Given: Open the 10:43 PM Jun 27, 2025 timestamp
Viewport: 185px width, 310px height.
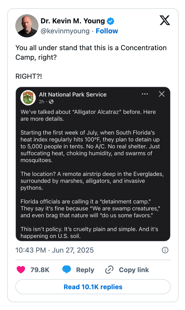Looking at the screenshot, I should coord(55,250).
